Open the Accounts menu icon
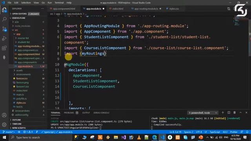 point(4,115)
